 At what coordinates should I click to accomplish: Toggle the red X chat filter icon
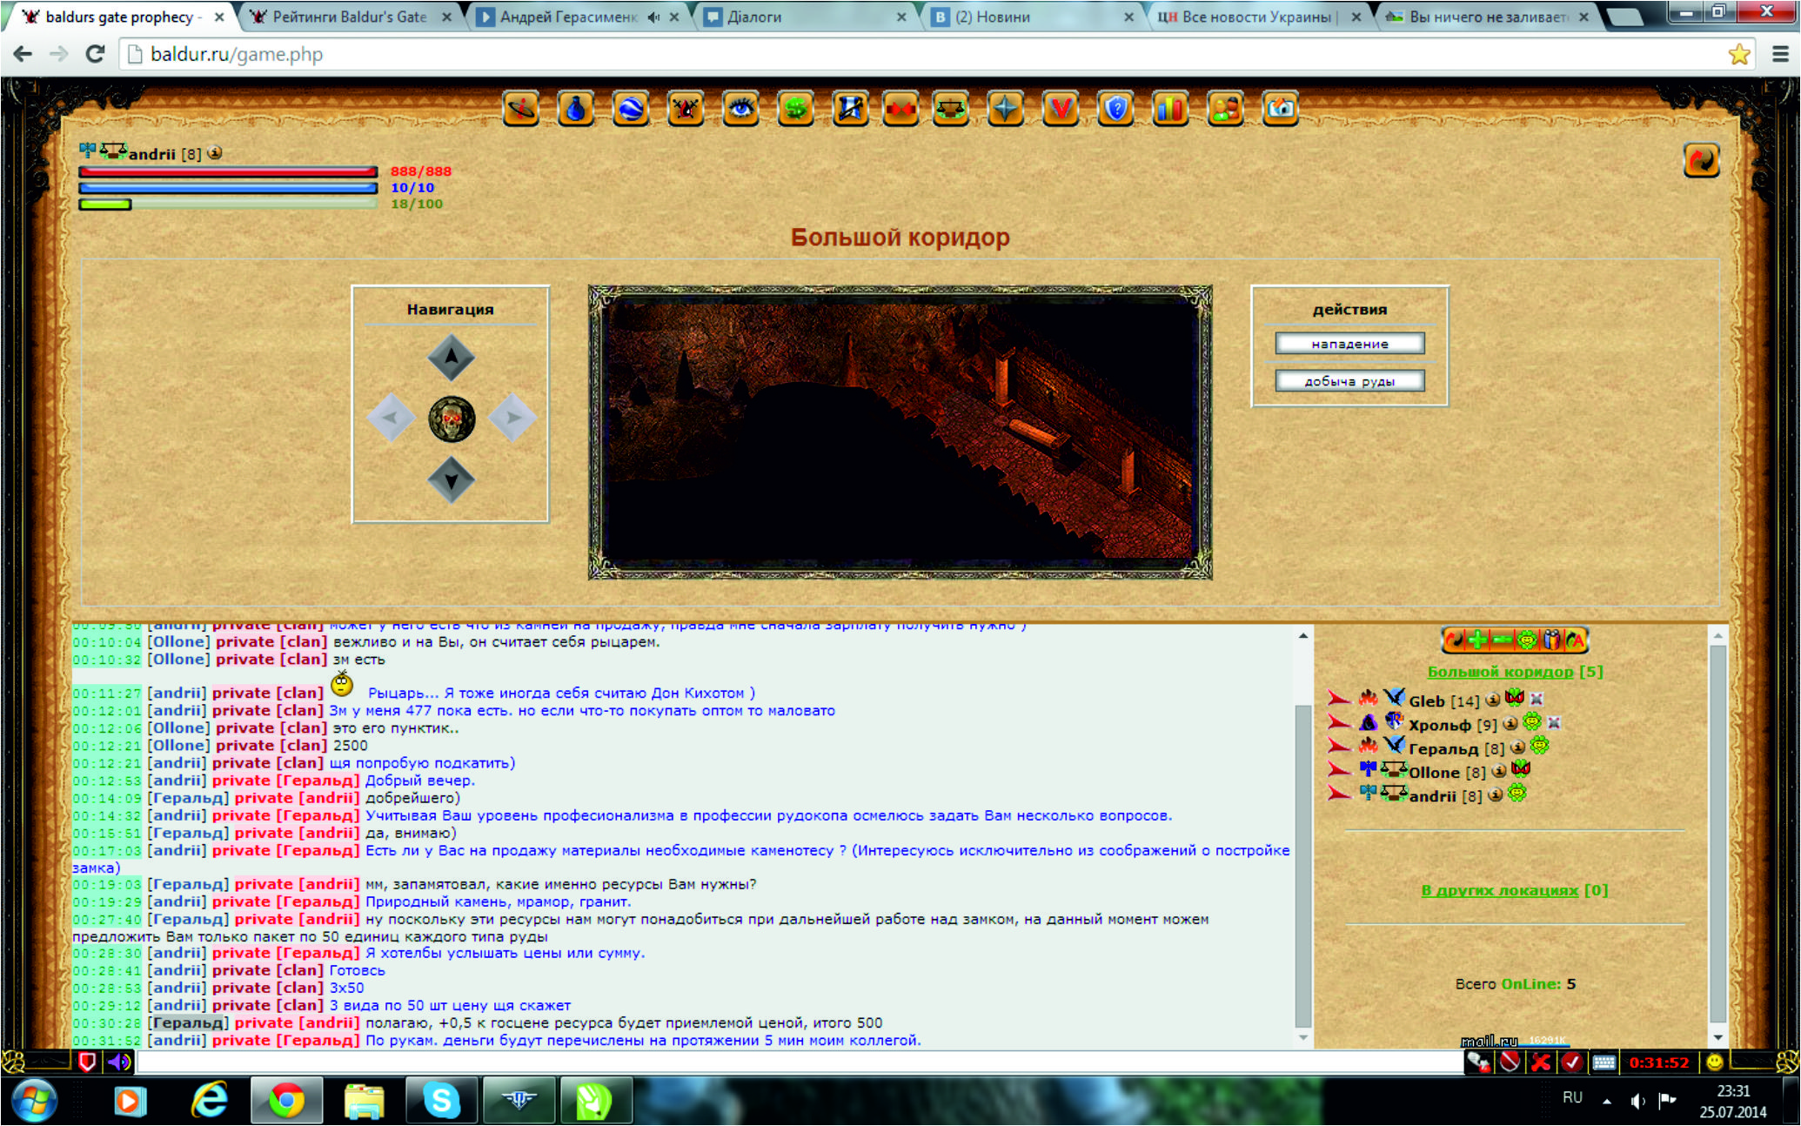(x=1541, y=1062)
